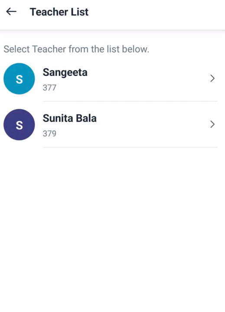Select the teacher named Sunita Bala
This screenshot has width=225, height=312.
tap(69, 118)
